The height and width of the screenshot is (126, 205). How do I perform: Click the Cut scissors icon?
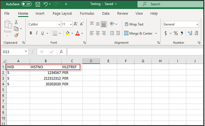coord(16,22)
